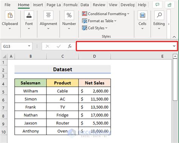Click the Name Box showing G13

click(x=14, y=46)
